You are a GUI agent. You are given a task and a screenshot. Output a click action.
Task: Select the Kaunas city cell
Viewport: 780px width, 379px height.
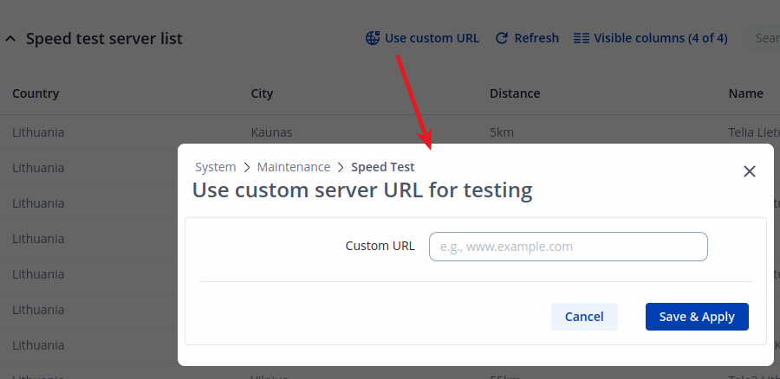271,132
